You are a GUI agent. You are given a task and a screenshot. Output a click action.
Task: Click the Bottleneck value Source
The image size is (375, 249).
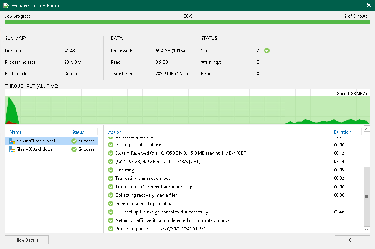71,74
